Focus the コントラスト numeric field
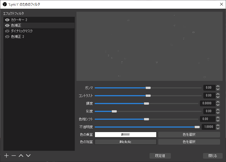The width and height of the screenshot is (226, 162). tap(209, 95)
